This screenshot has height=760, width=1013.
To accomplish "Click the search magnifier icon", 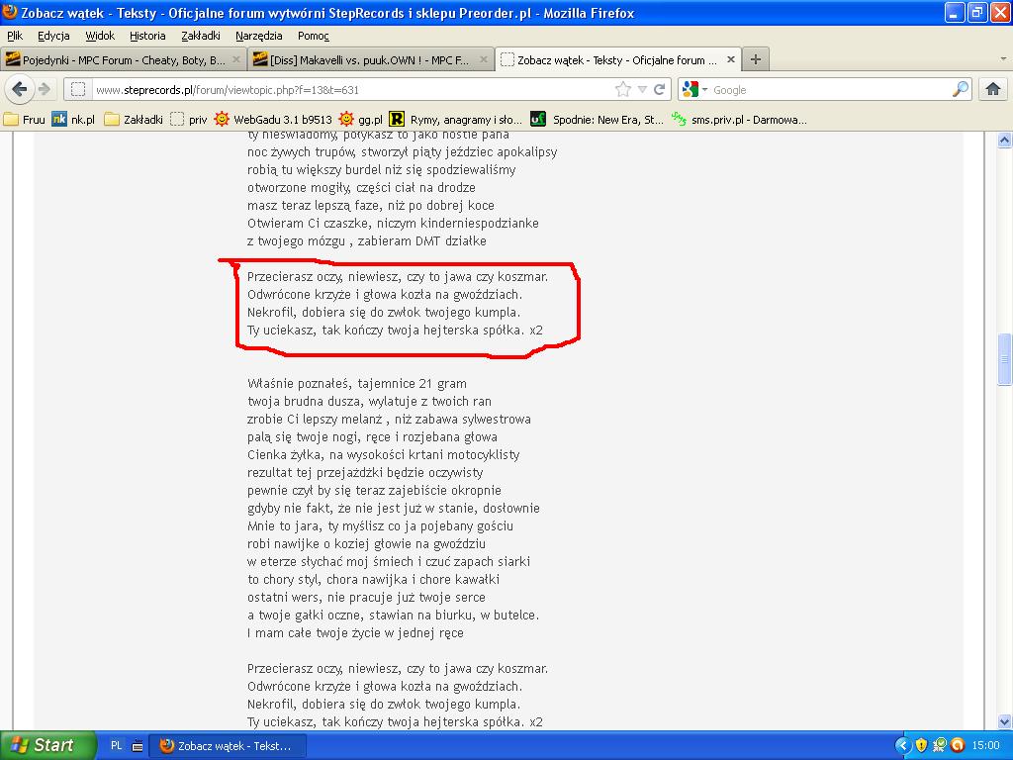I will pyautogui.click(x=961, y=89).
